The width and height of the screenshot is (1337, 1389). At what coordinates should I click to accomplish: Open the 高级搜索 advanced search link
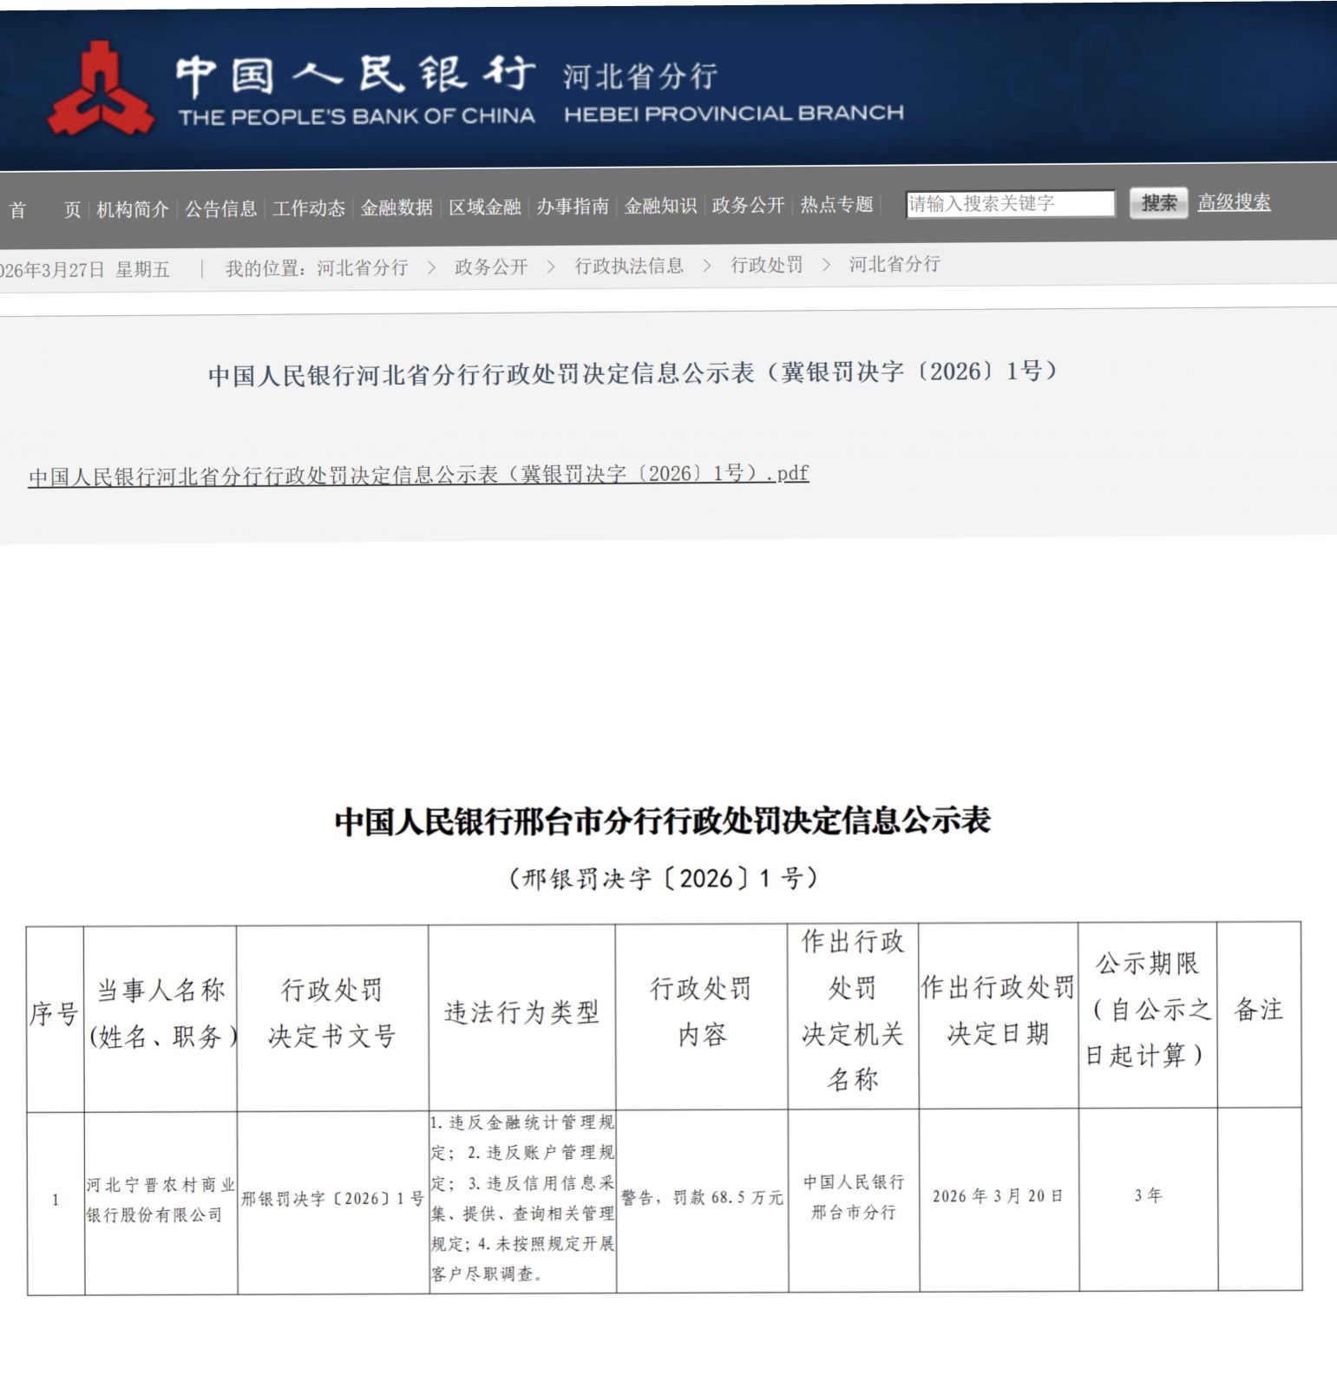(1234, 202)
